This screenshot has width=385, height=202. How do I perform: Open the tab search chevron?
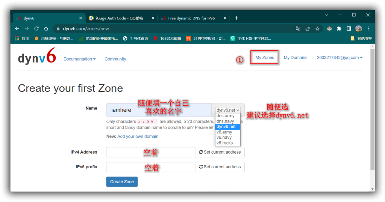326,15
